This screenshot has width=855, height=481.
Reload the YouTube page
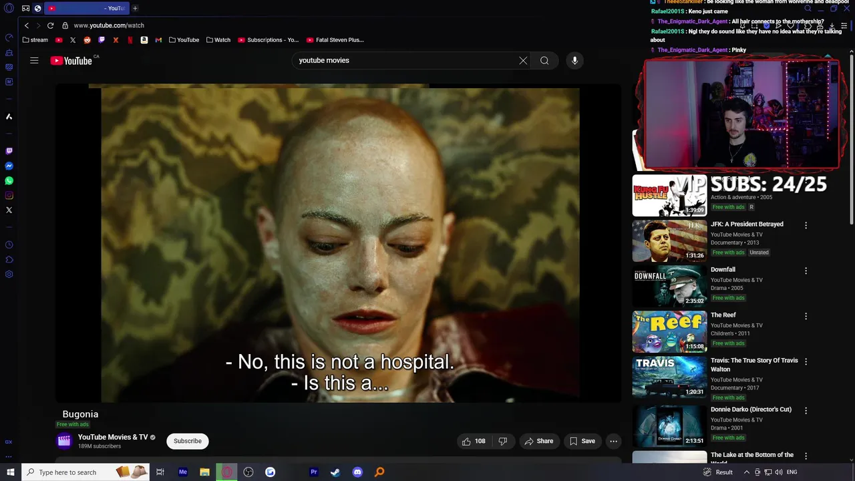pyautogui.click(x=50, y=25)
